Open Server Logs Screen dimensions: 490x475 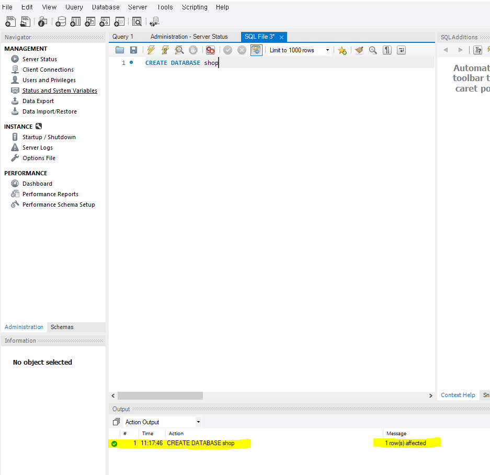click(x=38, y=148)
